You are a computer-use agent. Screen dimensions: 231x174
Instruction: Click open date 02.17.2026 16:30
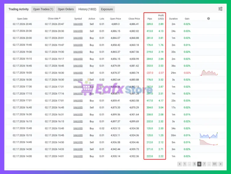(x=22, y=115)
